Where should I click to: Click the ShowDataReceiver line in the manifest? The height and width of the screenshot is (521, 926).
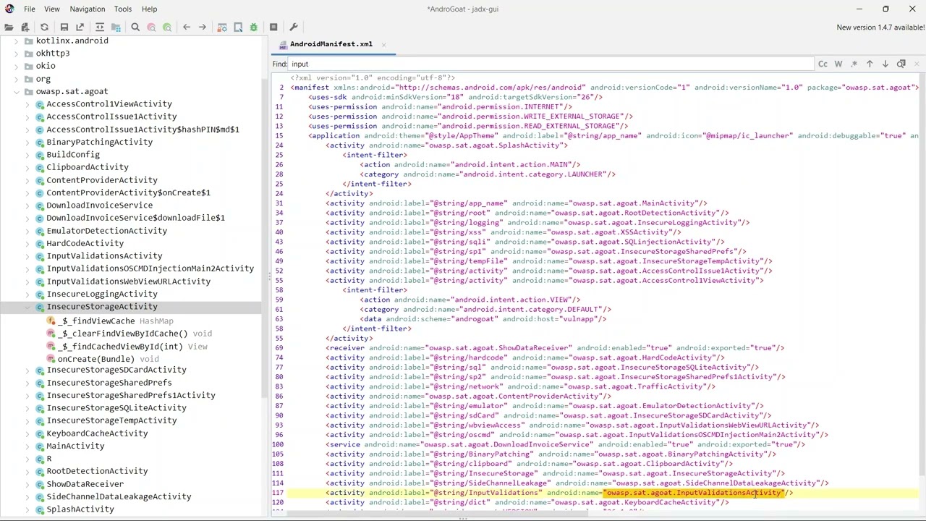pyautogui.click(x=555, y=348)
